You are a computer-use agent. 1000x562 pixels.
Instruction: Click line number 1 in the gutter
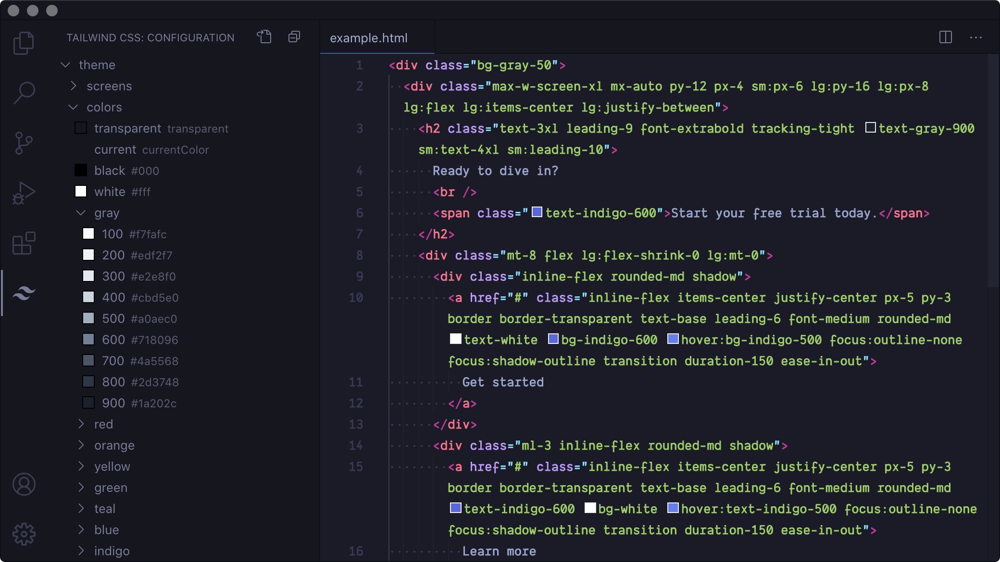(360, 65)
